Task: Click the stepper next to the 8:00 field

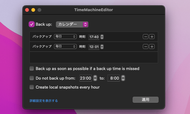Action: pyautogui.click(x=123, y=78)
